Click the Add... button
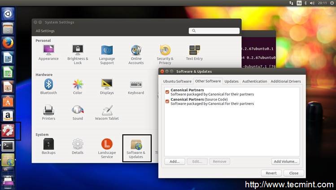336x190 pixels. click(x=175, y=162)
